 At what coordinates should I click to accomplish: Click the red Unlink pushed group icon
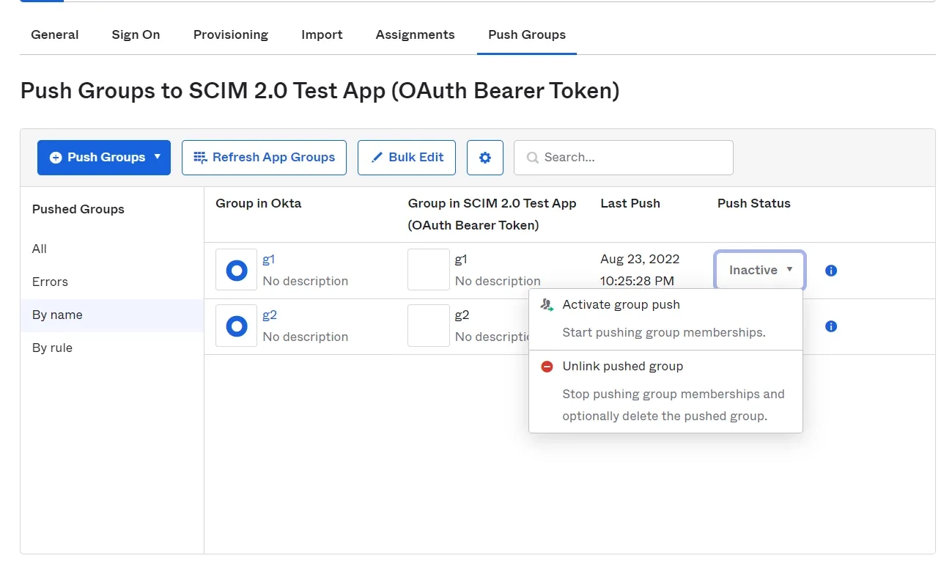(x=547, y=367)
